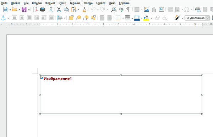Open the Файл menu
The width and height of the screenshot is (213, 137).
pos(4,3)
